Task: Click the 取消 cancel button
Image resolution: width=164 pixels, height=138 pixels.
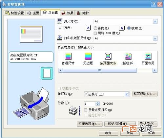Action: [130, 133]
